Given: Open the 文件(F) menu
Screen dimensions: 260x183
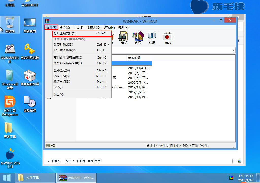Looking at the screenshot, I should [51, 27].
